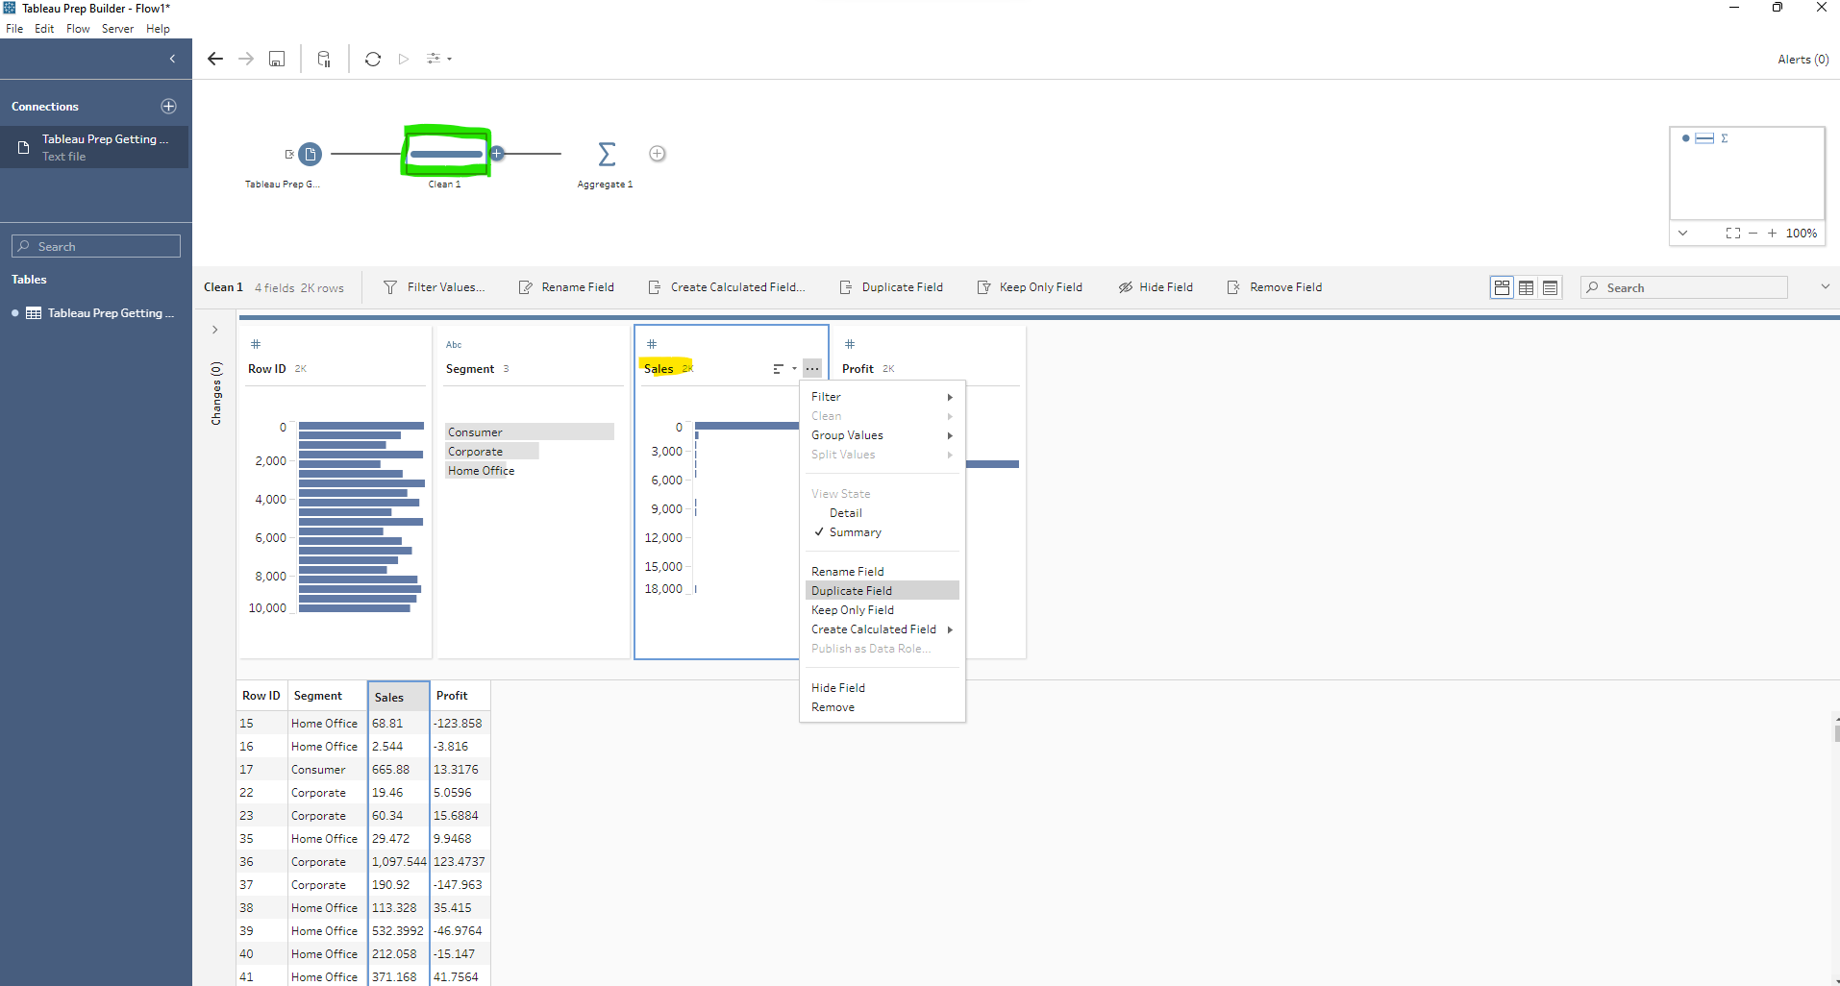Collapse flow minimap chevron
The height and width of the screenshot is (986, 1840).
1682,233
